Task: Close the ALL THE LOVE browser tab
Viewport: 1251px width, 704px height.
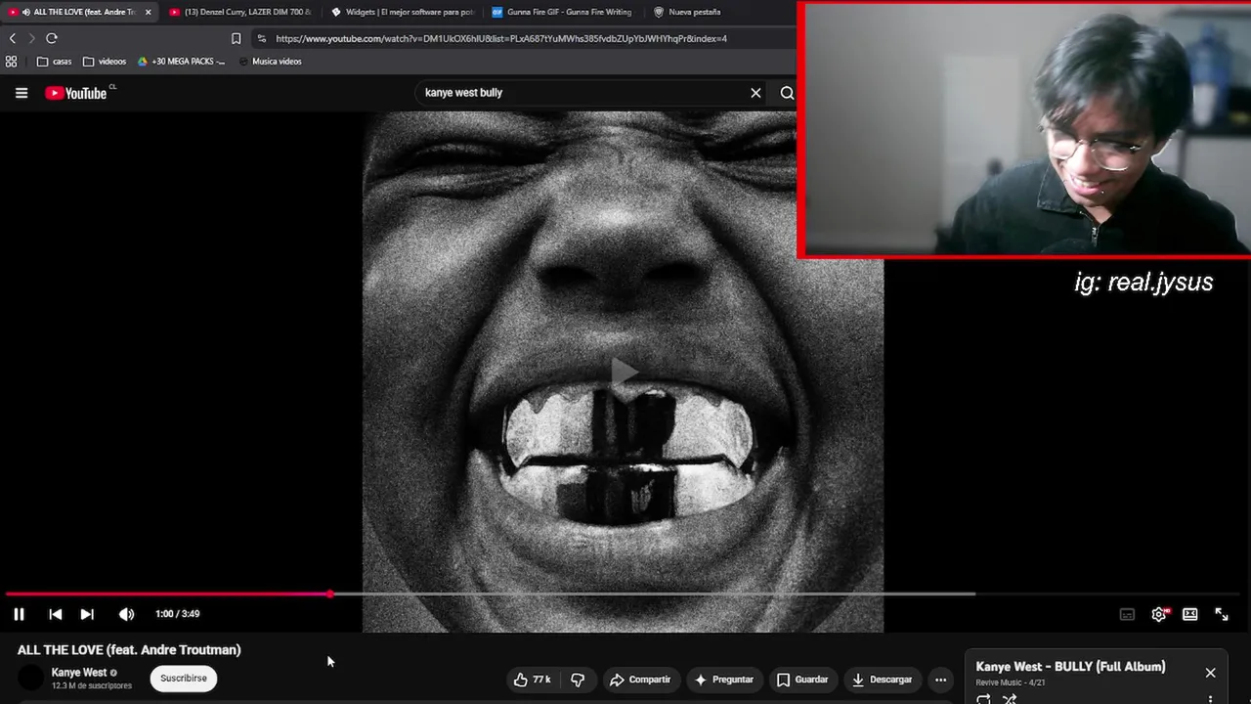Action: pos(149,12)
